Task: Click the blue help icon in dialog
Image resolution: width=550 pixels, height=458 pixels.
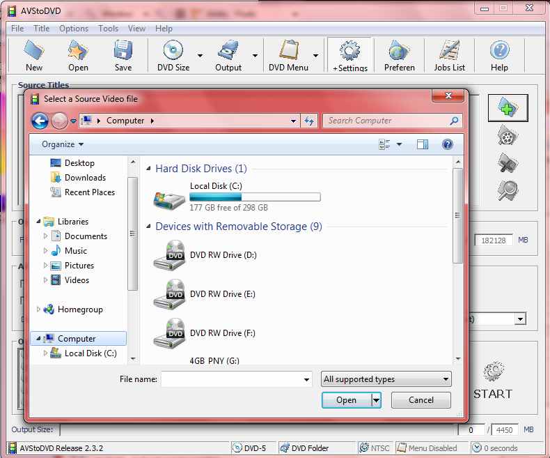Action: [447, 144]
